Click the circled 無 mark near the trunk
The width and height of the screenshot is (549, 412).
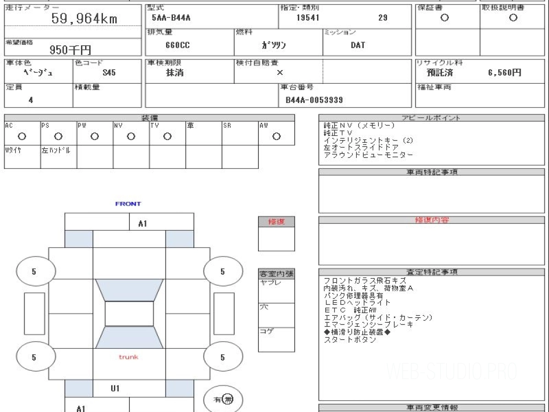(228, 400)
